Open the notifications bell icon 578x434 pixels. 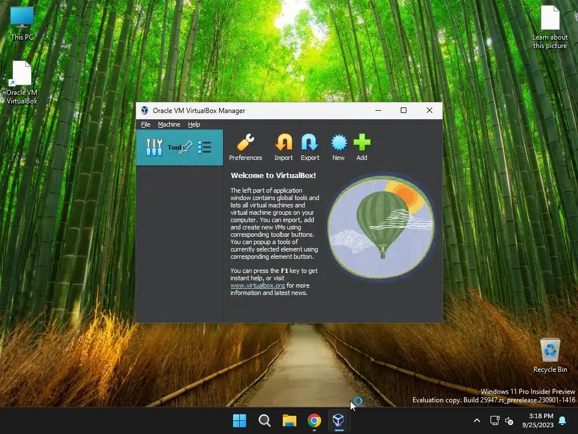click(x=563, y=420)
